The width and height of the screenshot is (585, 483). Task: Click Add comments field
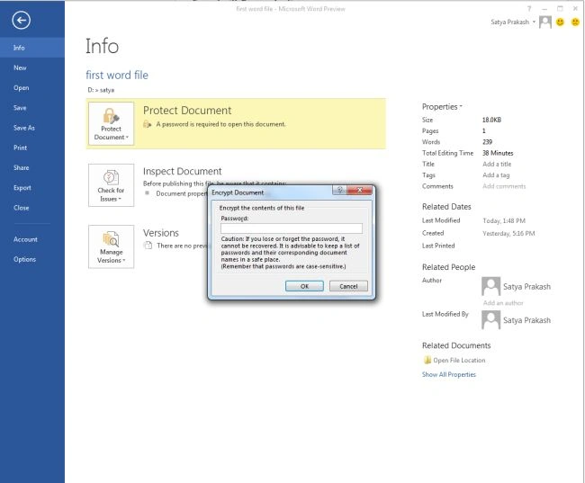(x=504, y=186)
